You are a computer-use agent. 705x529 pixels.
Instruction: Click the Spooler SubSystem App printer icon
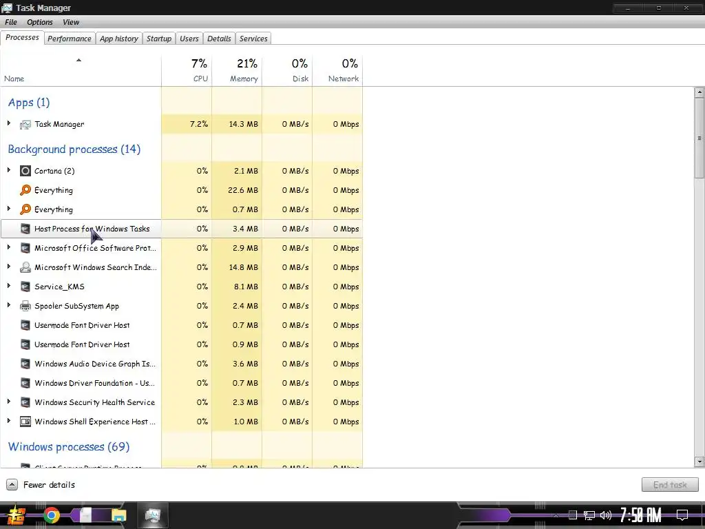tap(25, 307)
